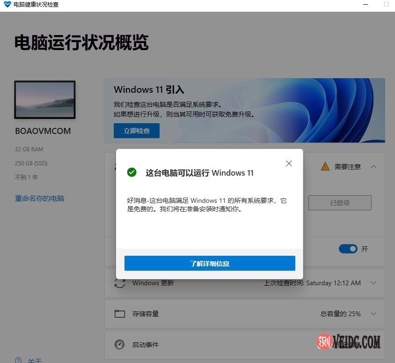Click the yellow warning triangle icon

coord(325,167)
